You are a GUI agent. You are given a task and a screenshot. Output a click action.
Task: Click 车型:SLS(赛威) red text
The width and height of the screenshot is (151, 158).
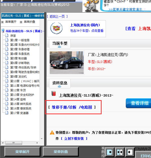point(100,62)
